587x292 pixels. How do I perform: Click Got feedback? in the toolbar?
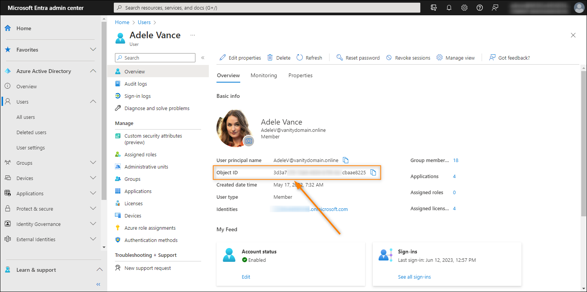(x=510, y=58)
